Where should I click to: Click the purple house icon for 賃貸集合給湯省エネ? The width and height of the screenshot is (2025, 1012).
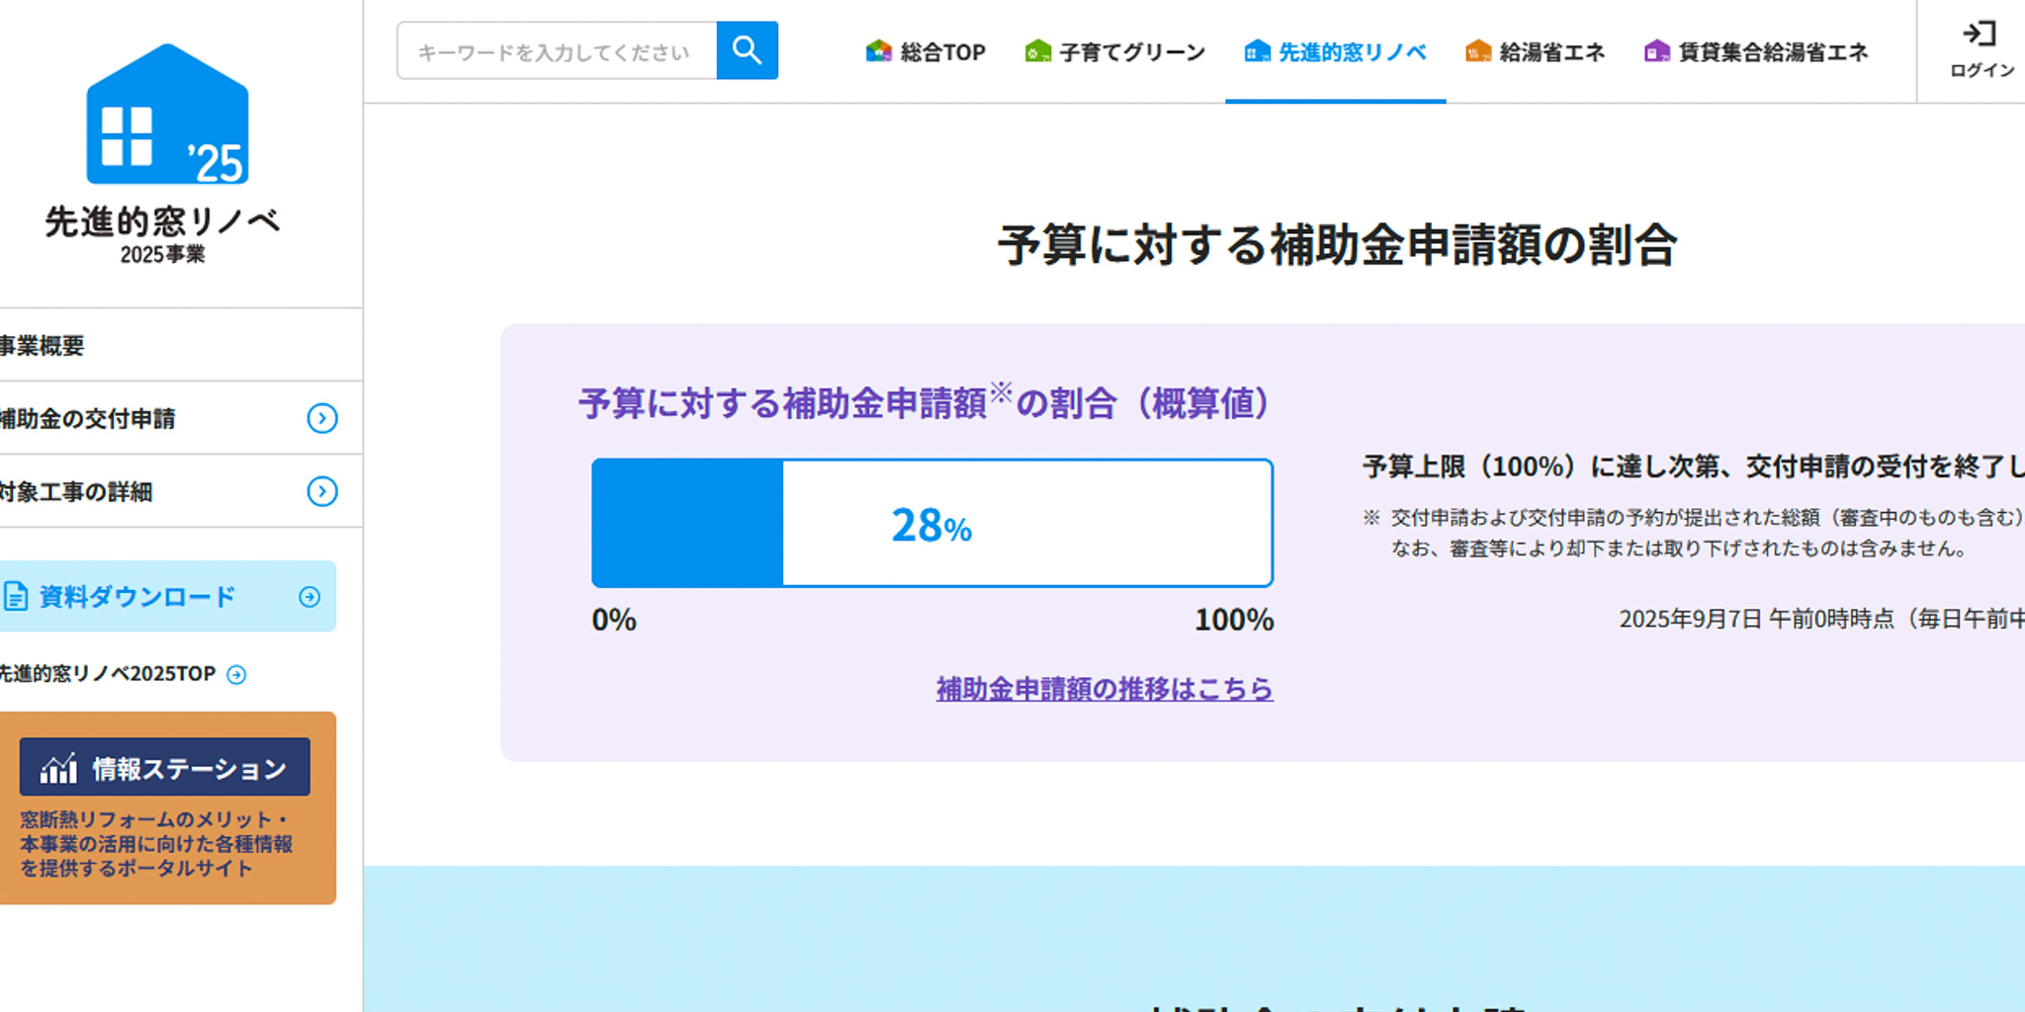pos(1656,51)
